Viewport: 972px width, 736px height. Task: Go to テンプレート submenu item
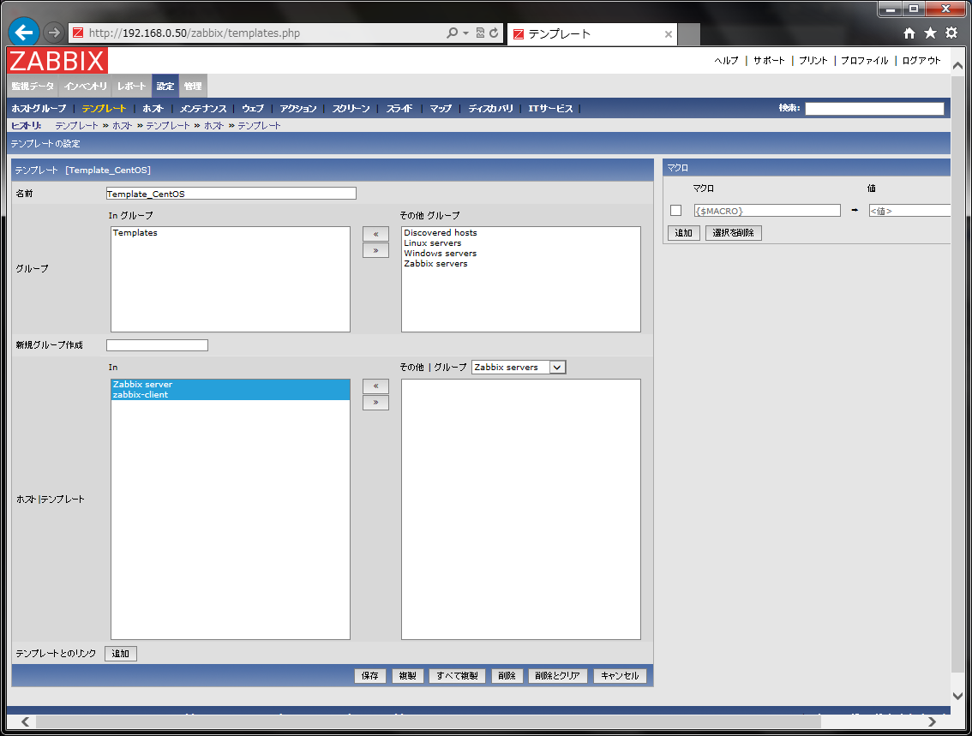[x=105, y=109]
